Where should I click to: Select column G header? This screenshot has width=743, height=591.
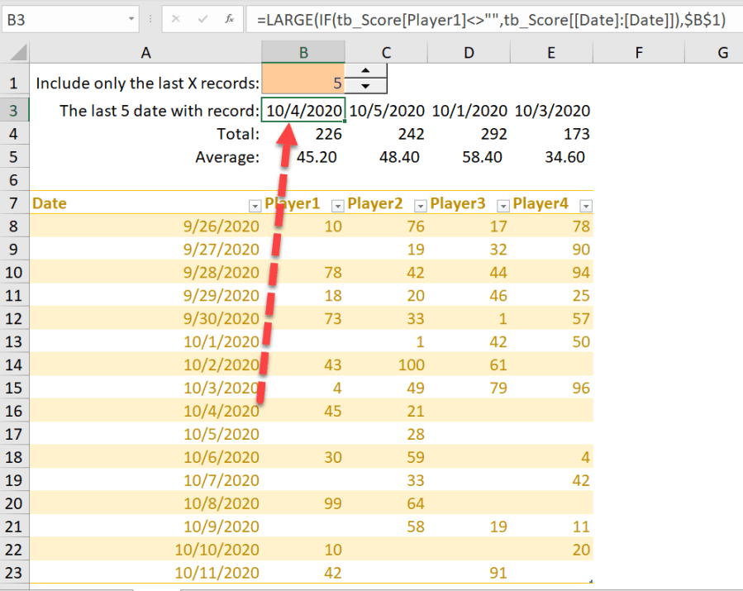pyautogui.click(x=722, y=53)
